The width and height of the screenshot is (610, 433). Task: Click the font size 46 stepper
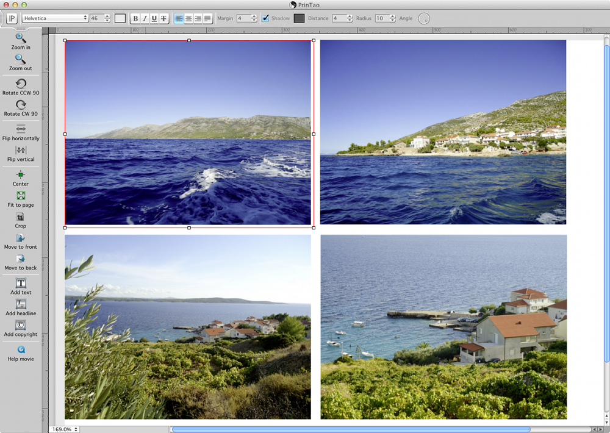pyautogui.click(x=107, y=18)
